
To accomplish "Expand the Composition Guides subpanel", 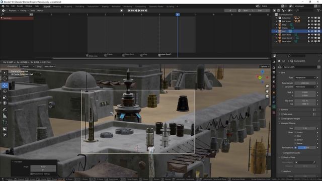I will click(x=291, y=153).
